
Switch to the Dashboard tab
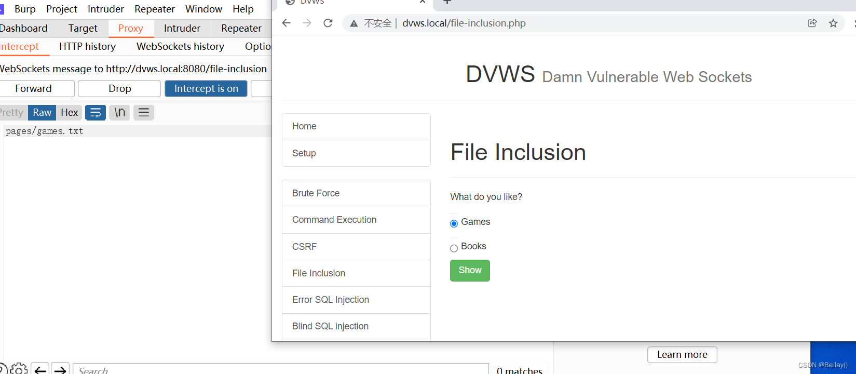(23, 28)
